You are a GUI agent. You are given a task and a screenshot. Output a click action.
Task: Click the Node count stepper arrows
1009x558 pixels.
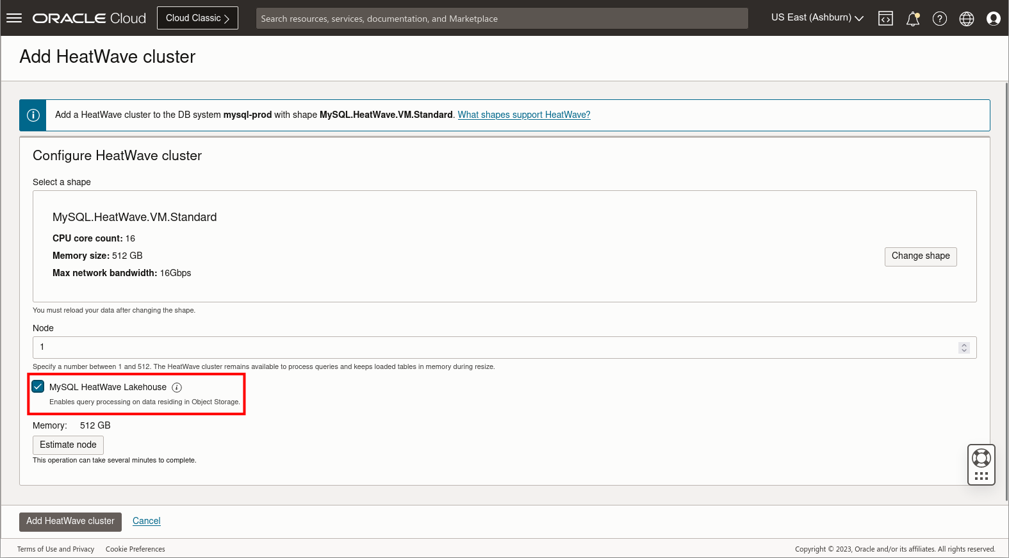pos(964,347)
